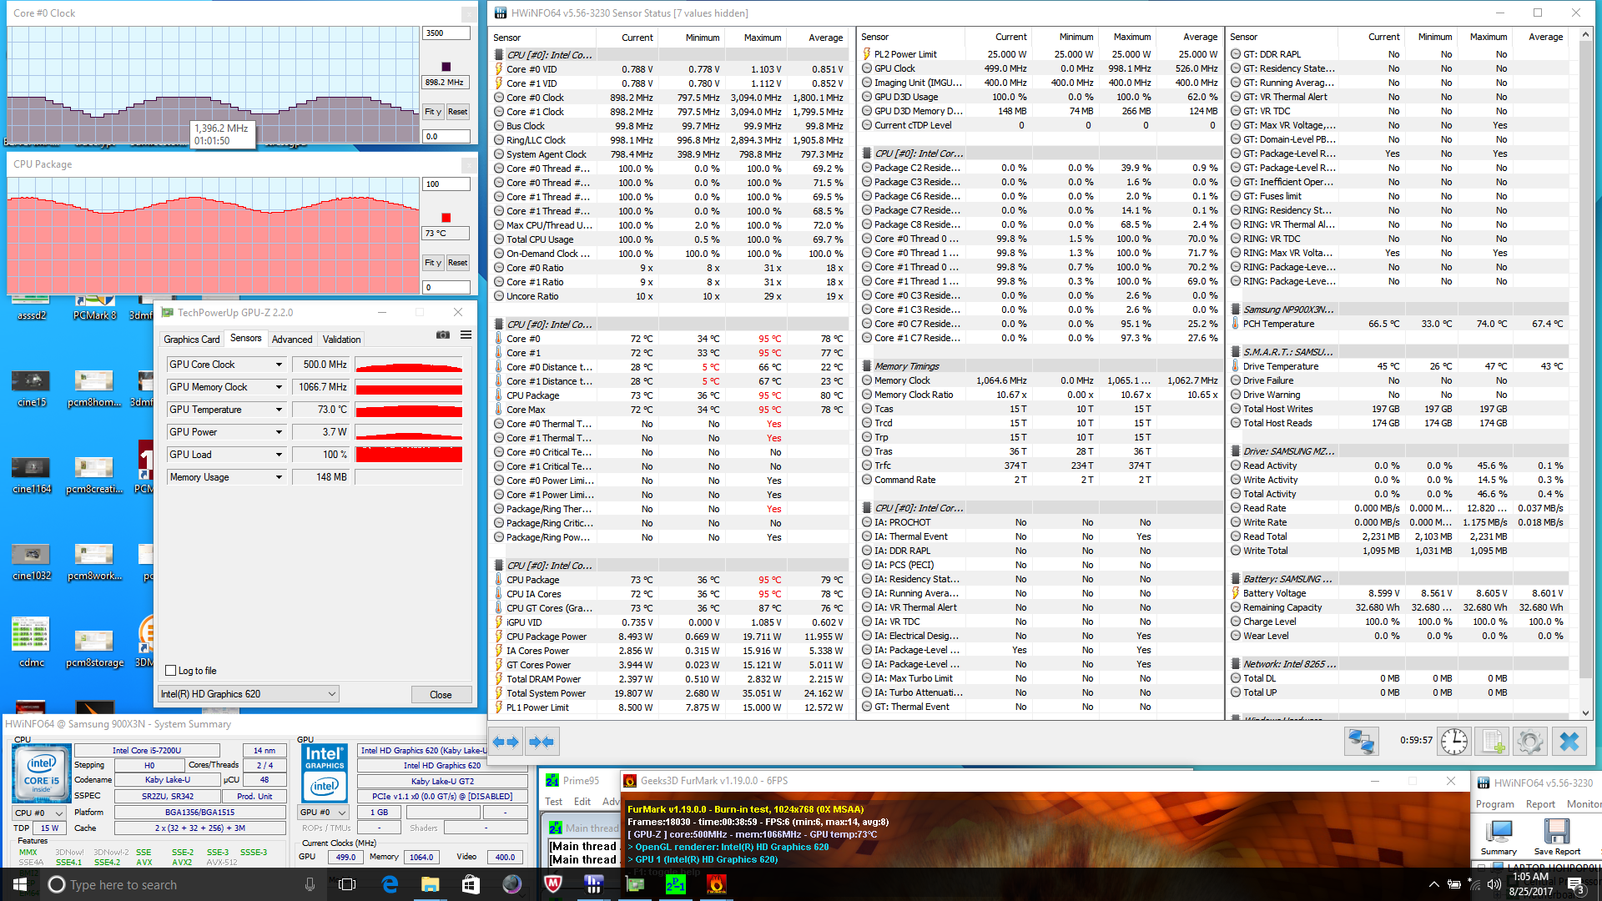1602x901 pixels.
Task: Click Reset in CPU Package graph
Action: click(457, 263)
